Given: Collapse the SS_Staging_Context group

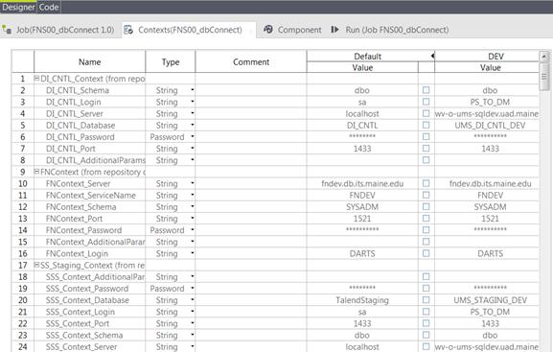Looking at the screenshot, I should pos(36,265).
